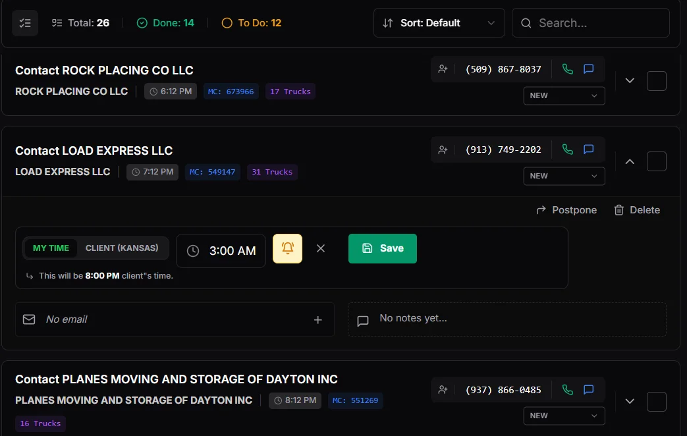
Task: Switch to CLIENT (KANSAS) time option
Action: tap(122, 248)
